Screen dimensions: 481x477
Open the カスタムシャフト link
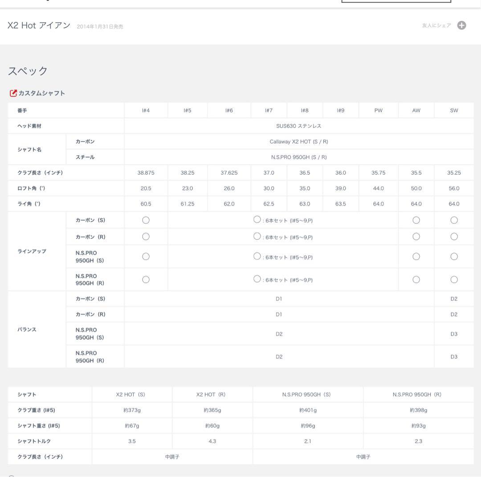(41, 93)
